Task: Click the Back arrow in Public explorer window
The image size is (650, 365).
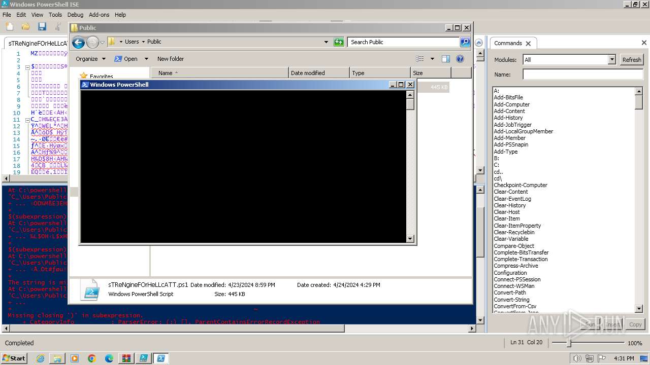Action: click(x=78, y=42)
